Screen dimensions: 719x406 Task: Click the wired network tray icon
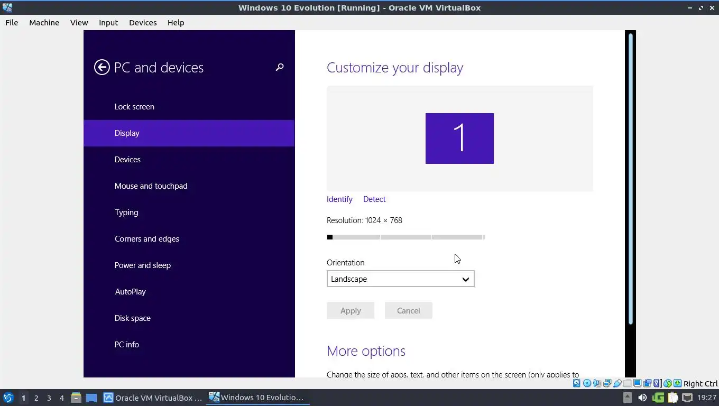(687, 398)
